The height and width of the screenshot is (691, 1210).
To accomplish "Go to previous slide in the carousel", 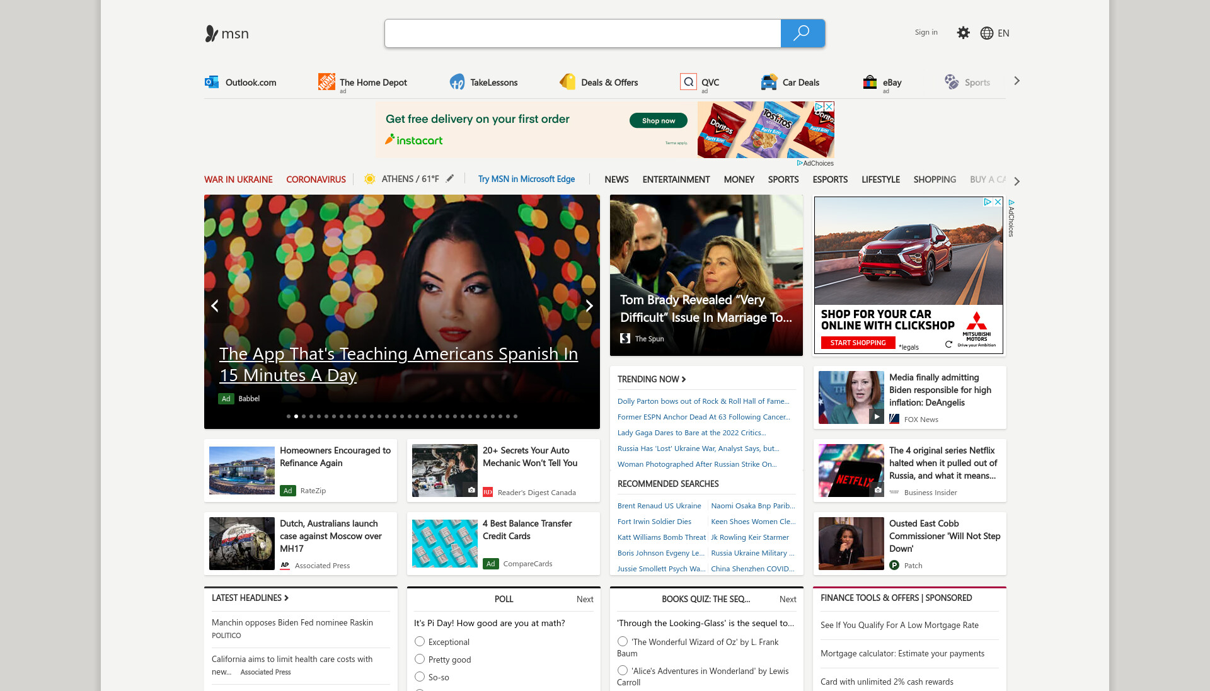I will pos(215,306).
